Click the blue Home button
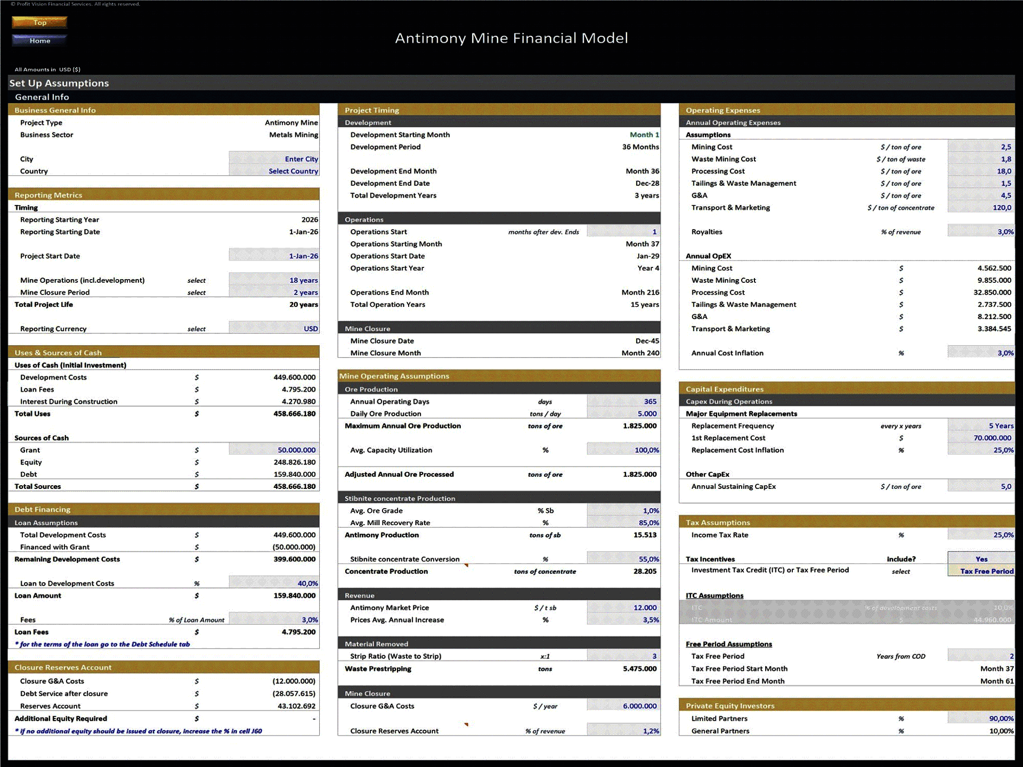Screen dimensions: 1023x767 point(39,40)
